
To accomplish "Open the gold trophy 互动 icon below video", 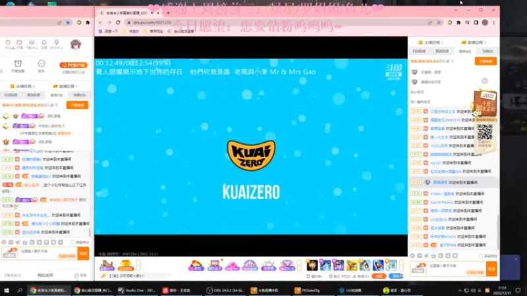I will pos(125,266).
